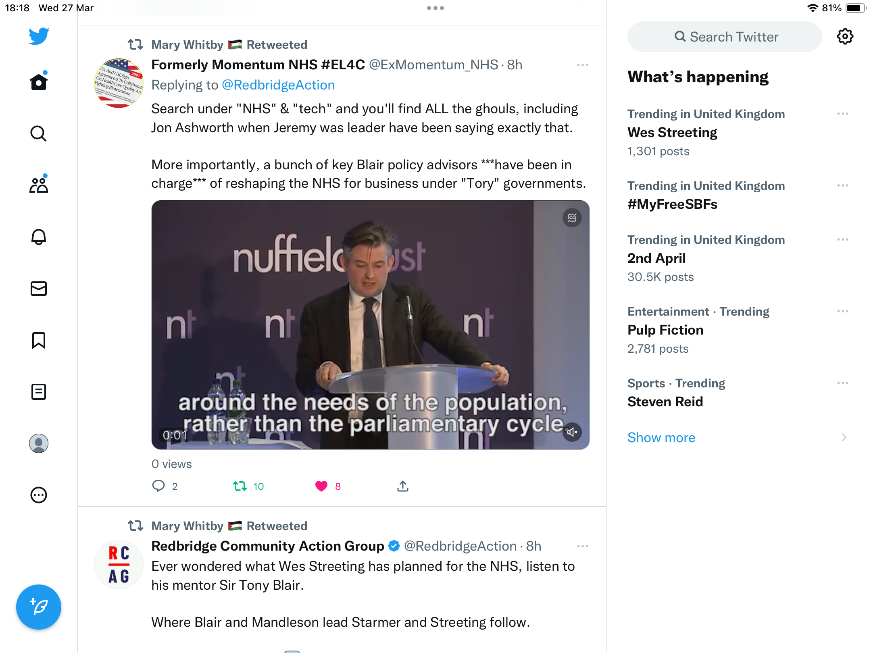The width and height of the screenshot is (871, 653).
Task: Open options for Steven Reid trend
Action: (843, 383)
